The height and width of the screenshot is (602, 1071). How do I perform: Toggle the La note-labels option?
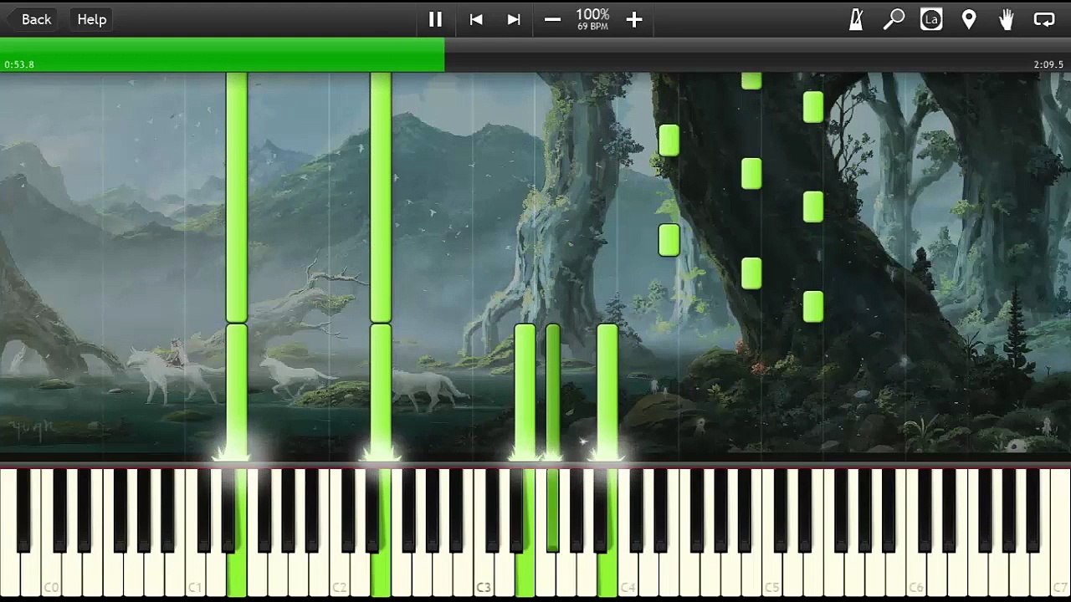pos(931,19)
